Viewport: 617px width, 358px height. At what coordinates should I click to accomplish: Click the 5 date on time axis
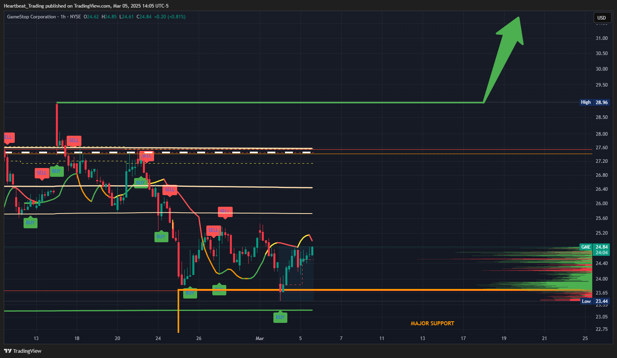301,338
